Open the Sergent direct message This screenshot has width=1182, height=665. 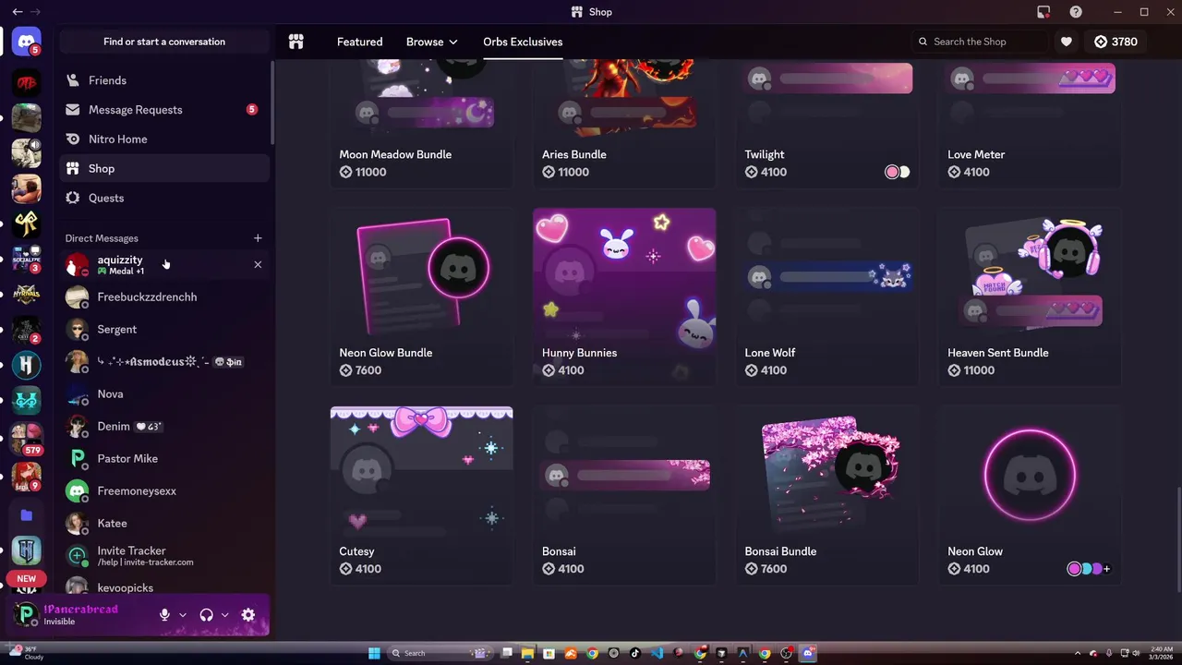[x=164, y=330]
